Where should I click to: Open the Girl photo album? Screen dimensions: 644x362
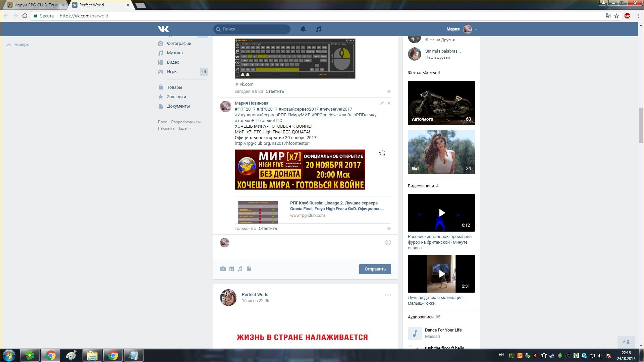pyautogui.click(x=441, y=152)
